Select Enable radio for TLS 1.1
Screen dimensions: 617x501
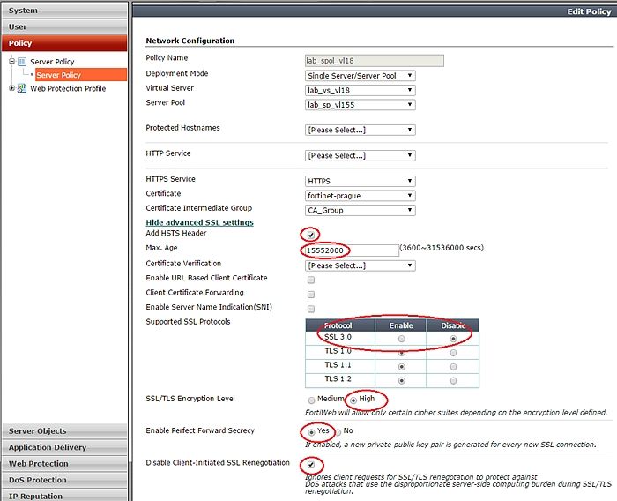401,367
